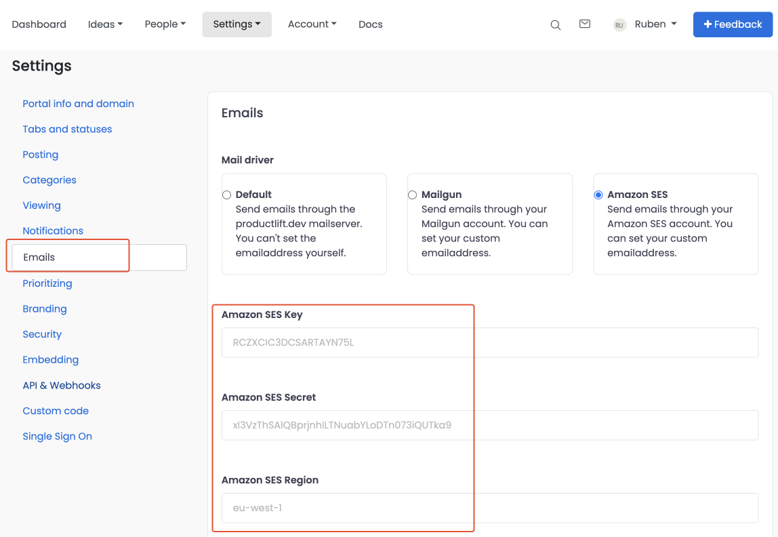
Task: Open the Account dropdown menu
Action: pyautogui.click(x=312, y=24)
